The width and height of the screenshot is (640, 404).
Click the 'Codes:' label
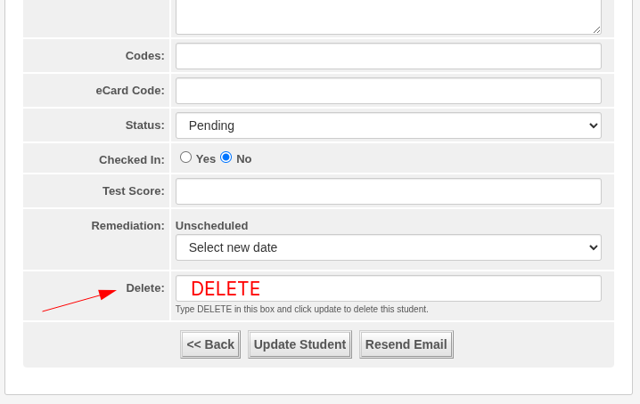click(145, 55)
